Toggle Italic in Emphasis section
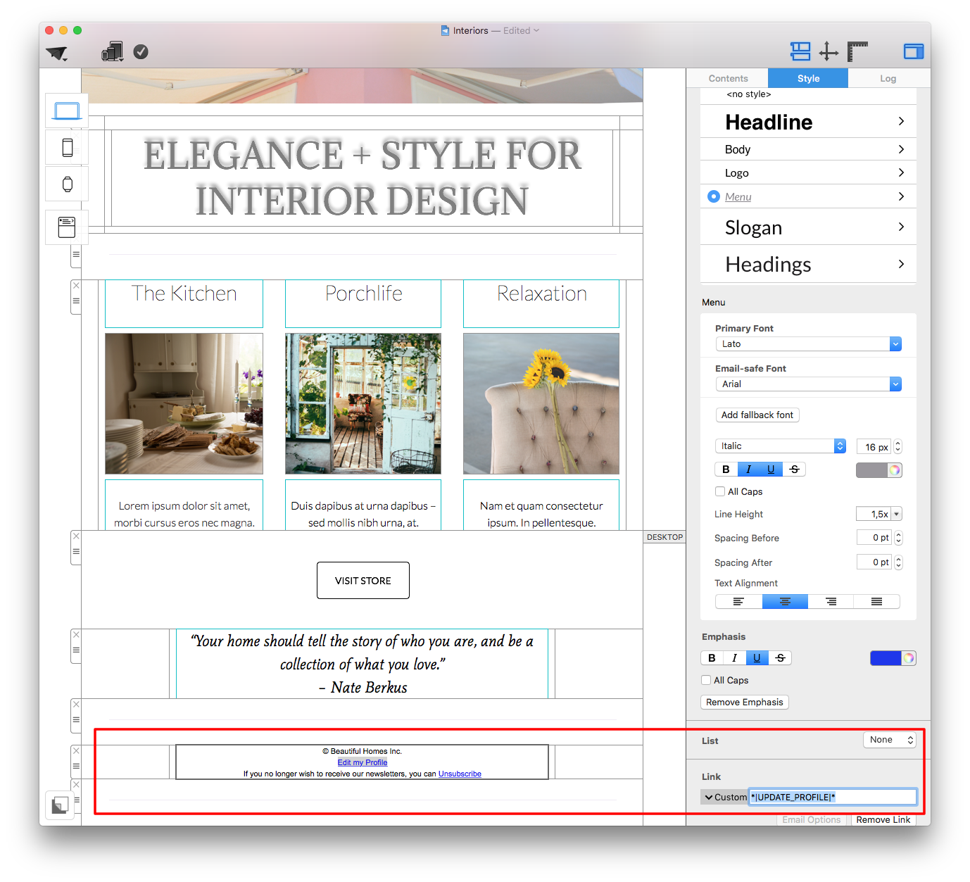 734,658
